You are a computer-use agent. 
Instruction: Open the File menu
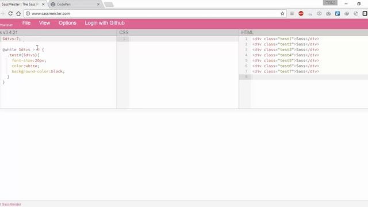pyautogui.click(x=26, y=23)
